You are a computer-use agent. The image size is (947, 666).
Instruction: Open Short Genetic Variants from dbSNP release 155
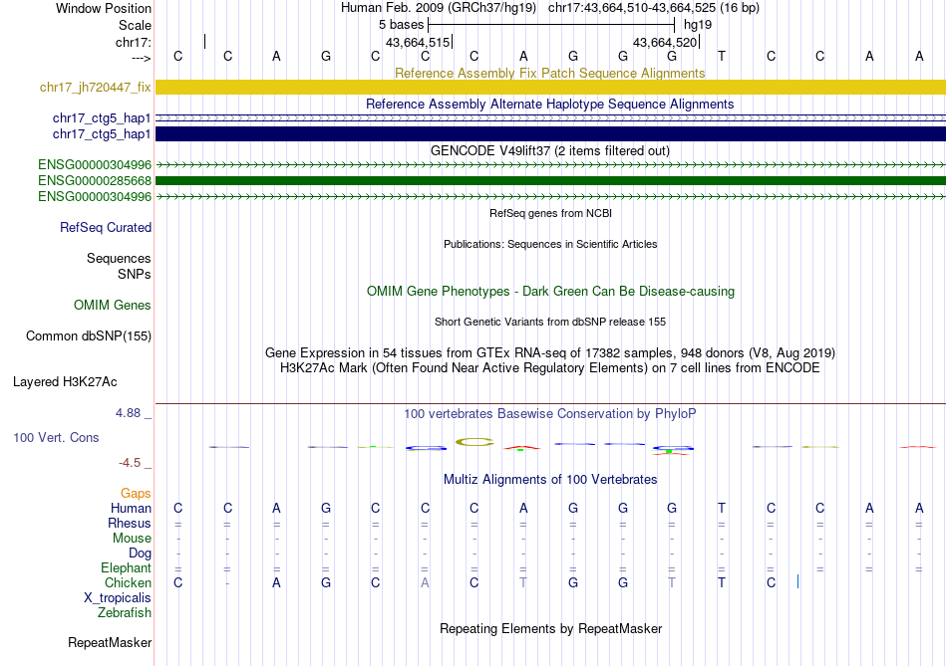[550, 322]
